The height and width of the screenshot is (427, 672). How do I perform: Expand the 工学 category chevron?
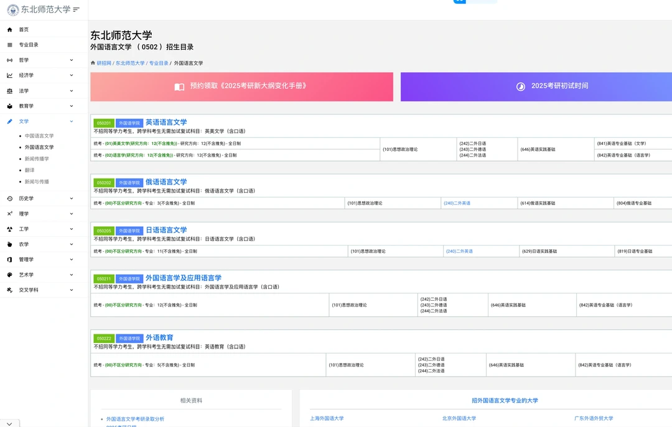click(x=72, y=229)
